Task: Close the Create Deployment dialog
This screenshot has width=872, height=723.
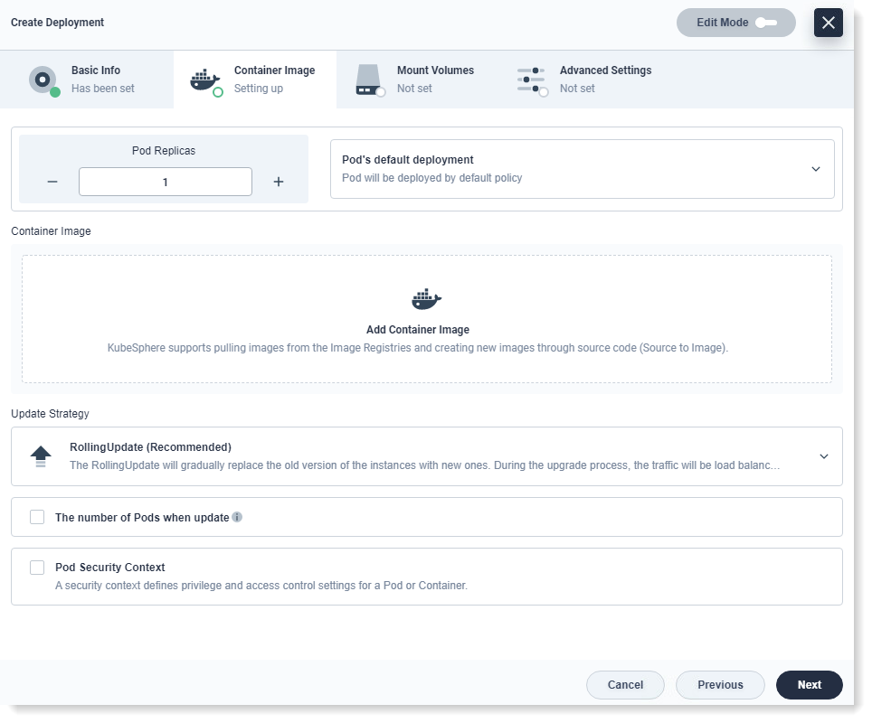Action: [829, 23]
